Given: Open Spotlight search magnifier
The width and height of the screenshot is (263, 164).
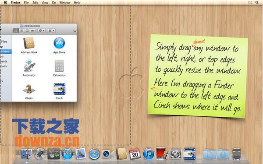Looking at the screenshot, I should (x=257, y=2).
